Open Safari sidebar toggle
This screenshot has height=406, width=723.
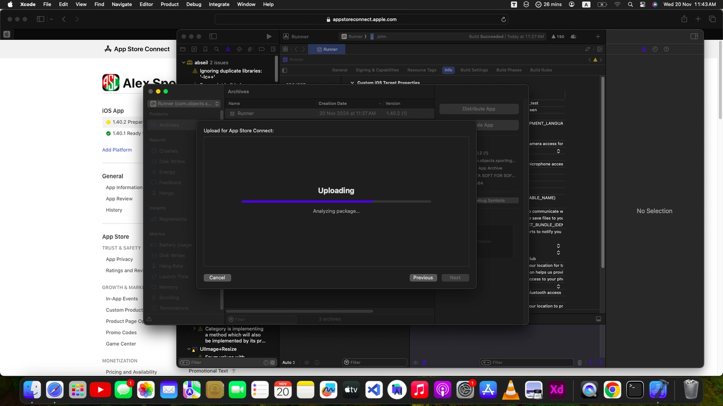40,19
